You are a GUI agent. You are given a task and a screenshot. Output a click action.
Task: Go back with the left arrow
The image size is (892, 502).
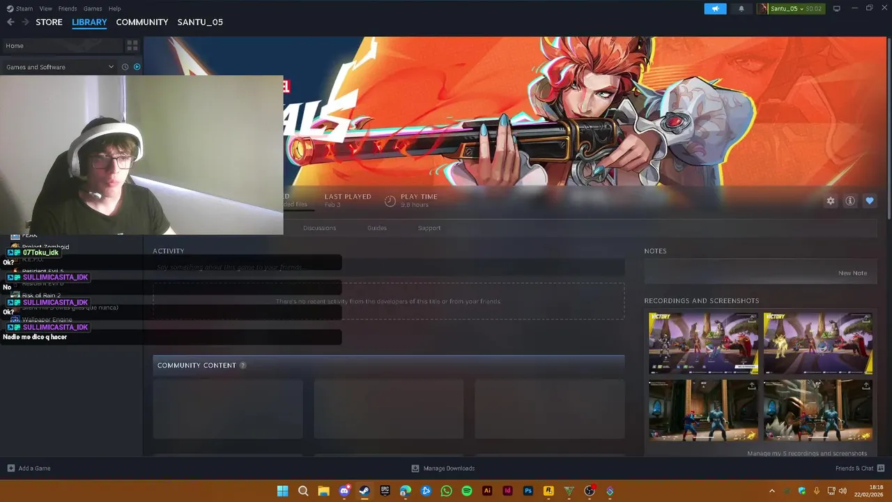click(10, 22)
